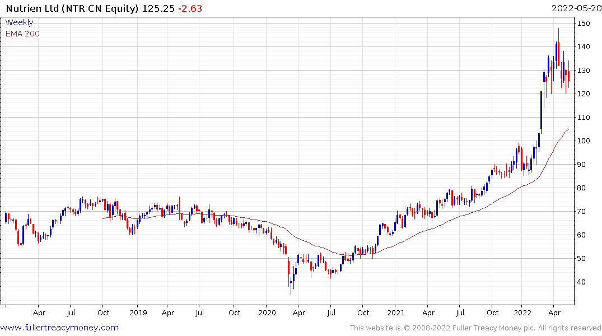Click the 2021 year axis label
The width and height of the screenshot is (602, 336).
point(396,312)
